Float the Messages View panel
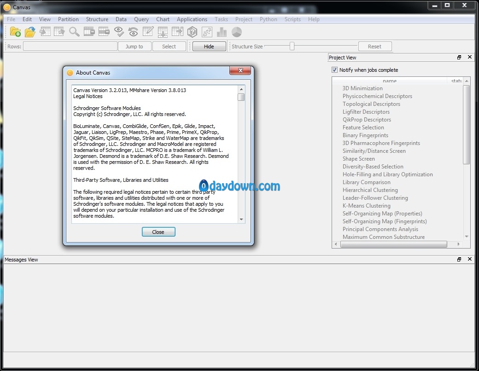 (459, 259)
